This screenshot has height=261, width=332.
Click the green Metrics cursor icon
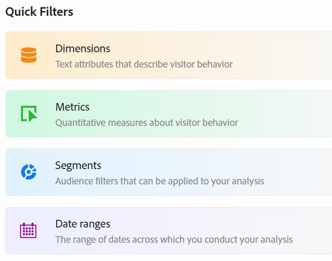pyautogui.click(x=29, y=113)
